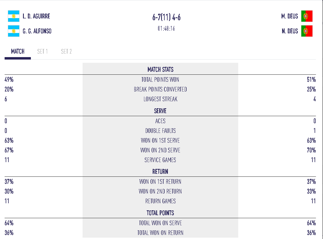Click the TOTAL POINTS section header
The image size is (323, 239).
[x=160, y=213]
